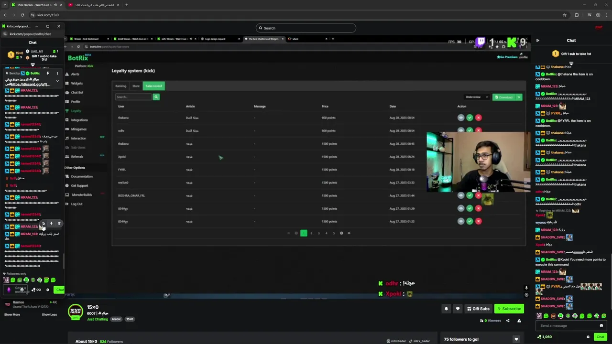This screenshot has width=612, height=344.
Task: Pin icon on BotRix pinned message in popout
Action: pyautogui.click(x=48, y=73)
